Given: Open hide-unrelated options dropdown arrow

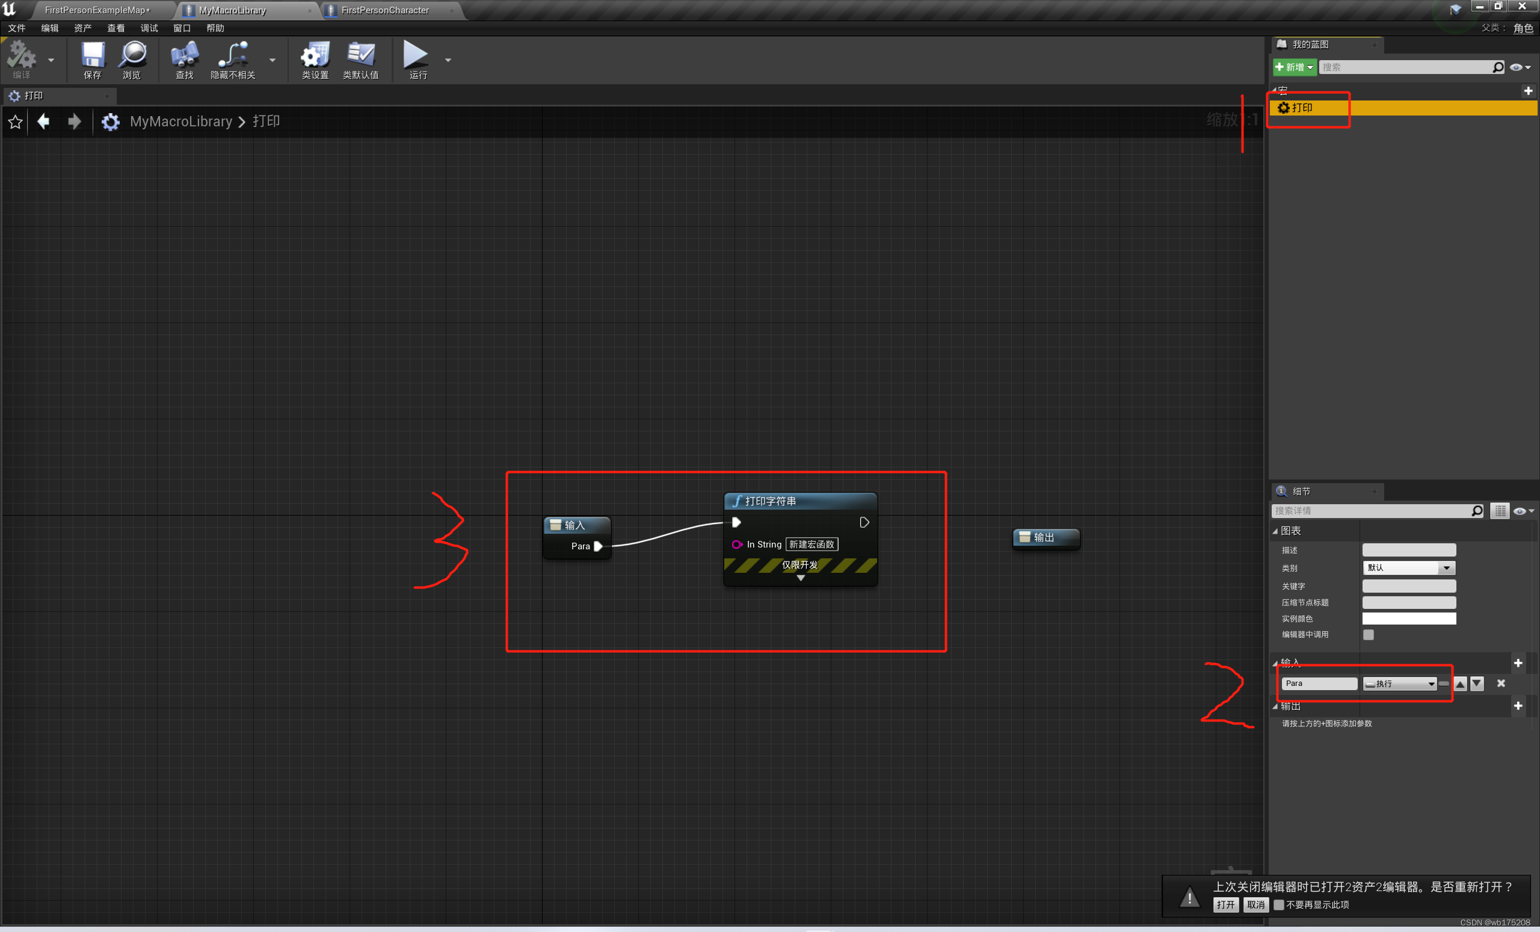Looking at the screenshot, I should point(273,60).
